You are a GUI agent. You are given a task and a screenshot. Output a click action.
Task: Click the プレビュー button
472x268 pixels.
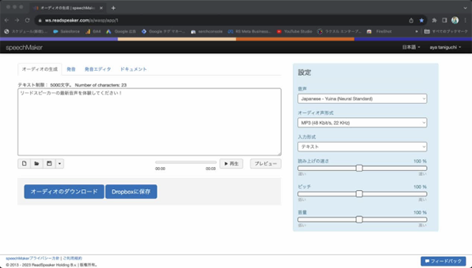pos(265,163)
